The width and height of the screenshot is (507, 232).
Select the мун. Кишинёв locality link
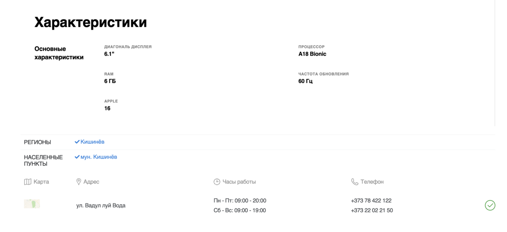(x=99, y=157)
